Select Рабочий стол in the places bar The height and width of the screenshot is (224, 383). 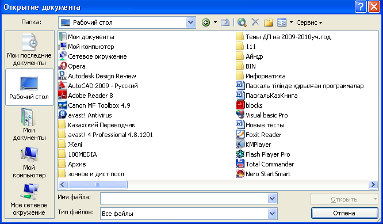(x=29, y=88)
